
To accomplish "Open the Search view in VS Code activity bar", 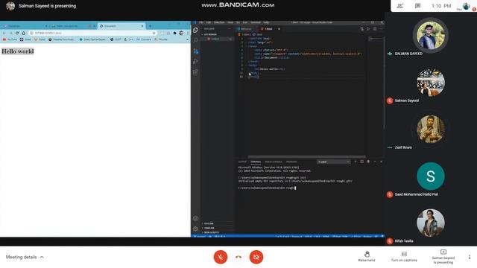I will 195,40.
